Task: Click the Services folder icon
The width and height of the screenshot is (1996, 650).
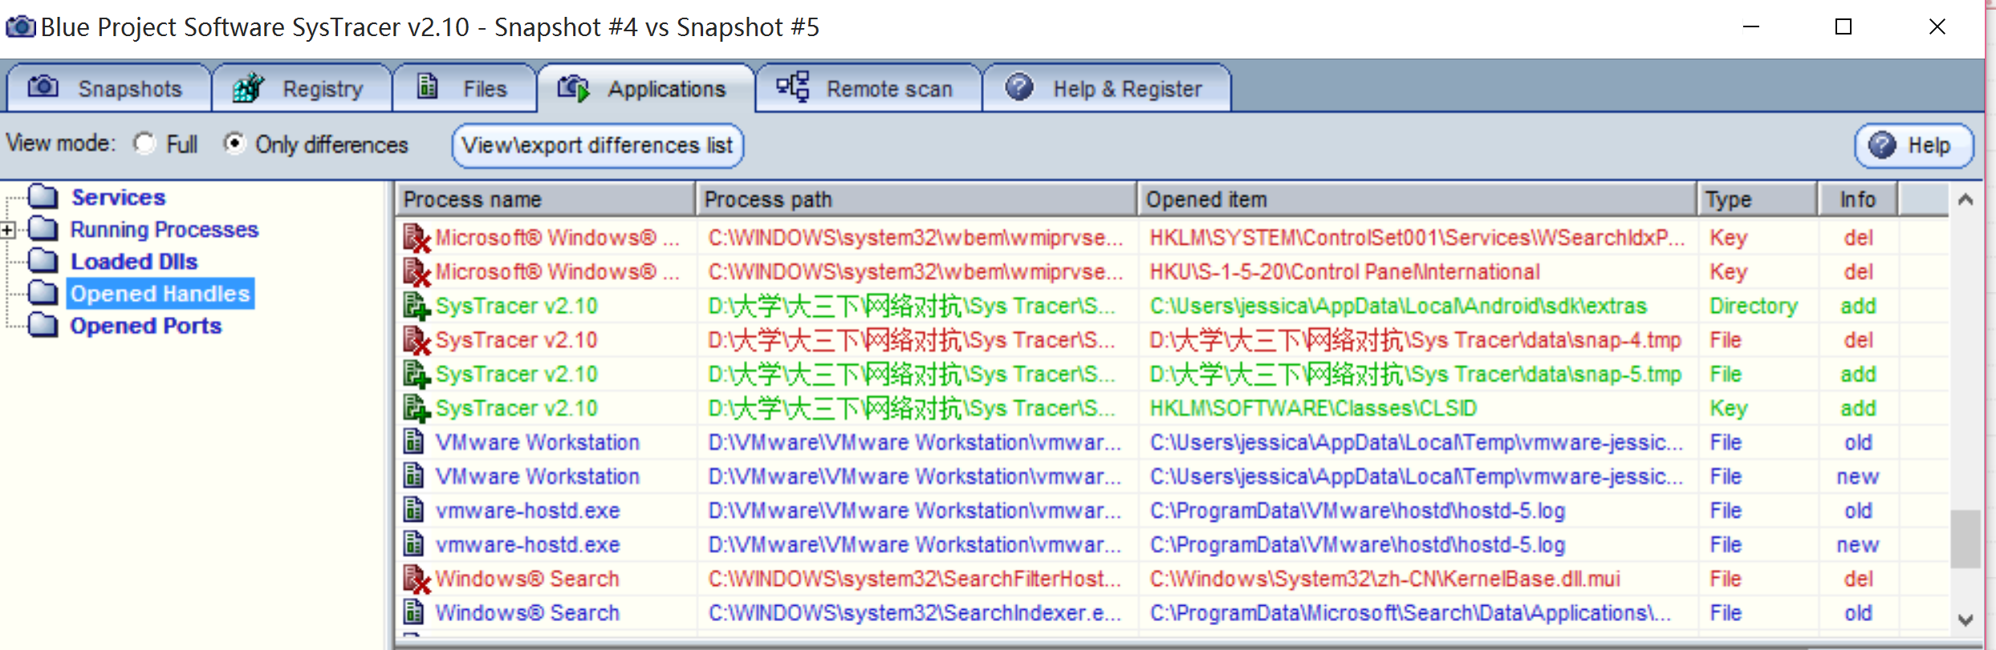Action: [x=43, y=197]
